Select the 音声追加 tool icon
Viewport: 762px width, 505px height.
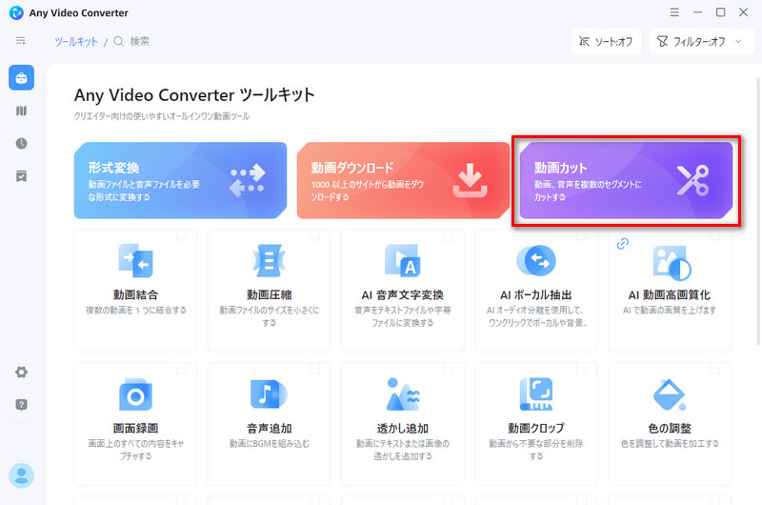(x=270, y=394)
